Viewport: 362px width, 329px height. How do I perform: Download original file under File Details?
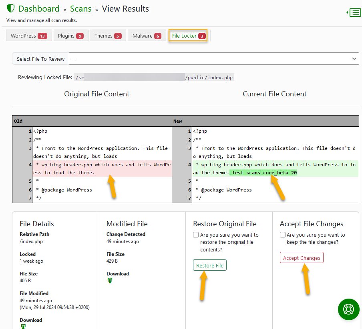[23, 327]
